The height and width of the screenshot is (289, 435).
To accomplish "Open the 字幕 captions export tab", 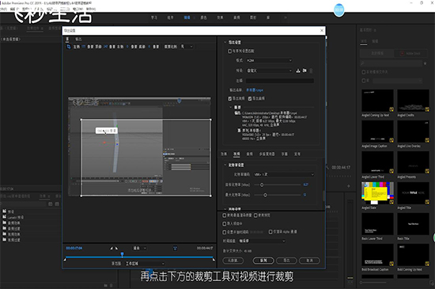I will (285, 154).
